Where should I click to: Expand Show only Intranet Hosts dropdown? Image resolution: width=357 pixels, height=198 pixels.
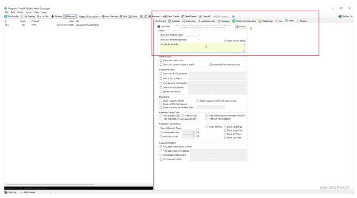tap(180, 35)
